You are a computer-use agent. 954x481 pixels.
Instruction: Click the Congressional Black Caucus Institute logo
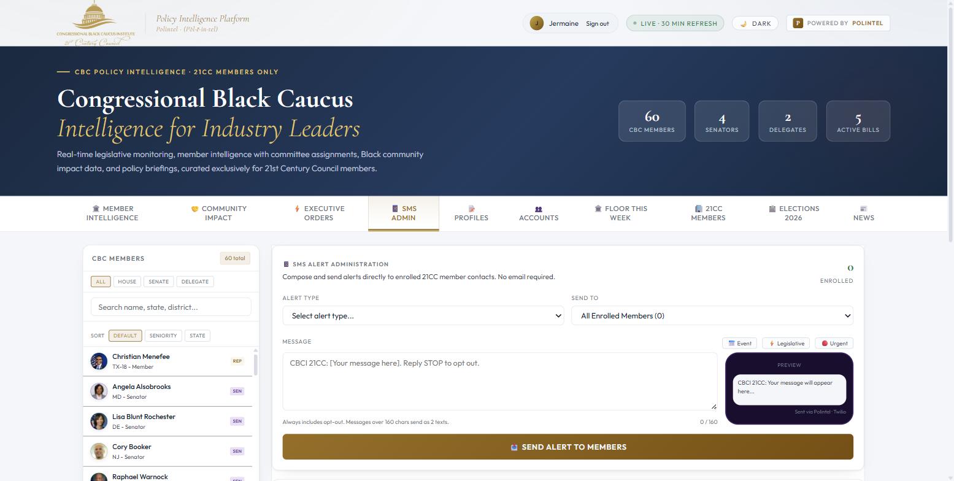tap(96, 23)
